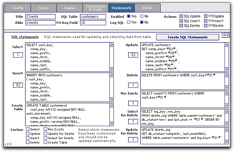Screen dimensions: 234x152
Task: Click the Rec Exists count field
Action: (133, 103)
